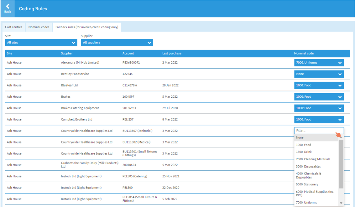
Task: Select 4000: Chemicals & Disposibles option
Action: (x=316, y=175)
